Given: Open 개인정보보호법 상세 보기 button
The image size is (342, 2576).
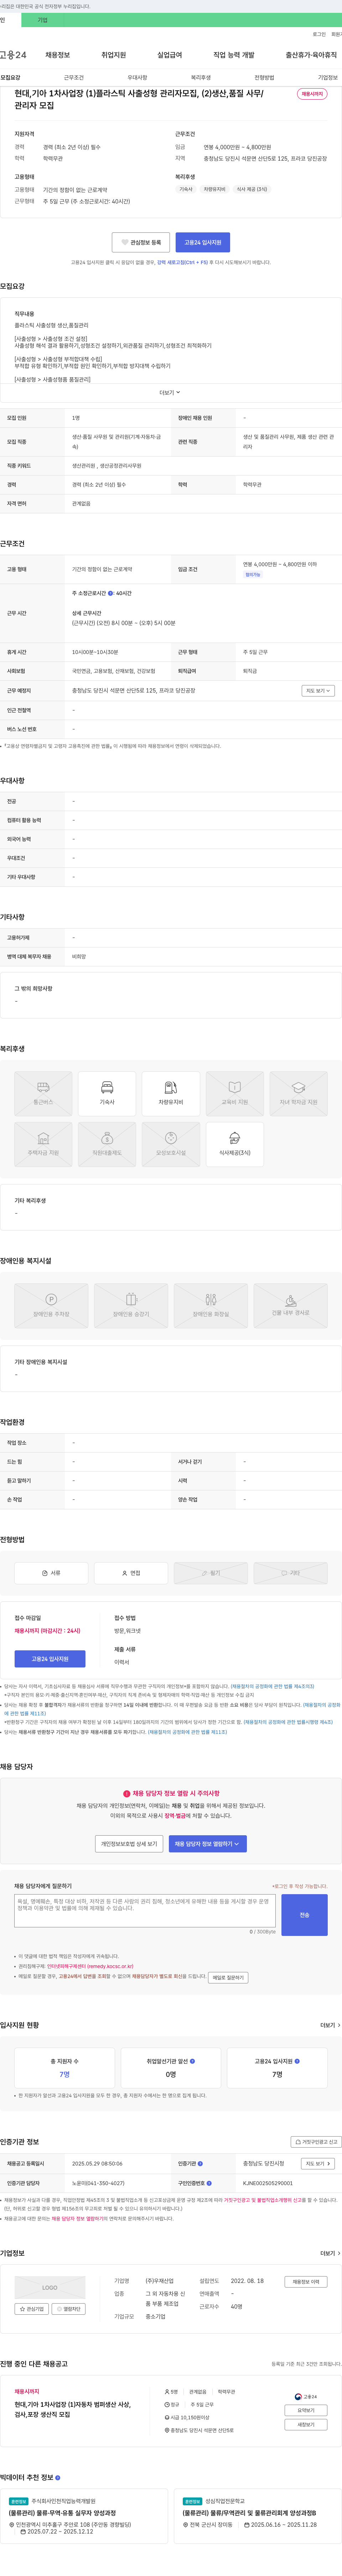Looking at the screenshot, I should click(x=129, y=1844).
